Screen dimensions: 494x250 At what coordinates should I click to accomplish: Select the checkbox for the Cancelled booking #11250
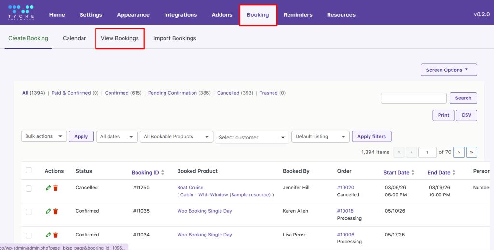[x=28, y=188]
